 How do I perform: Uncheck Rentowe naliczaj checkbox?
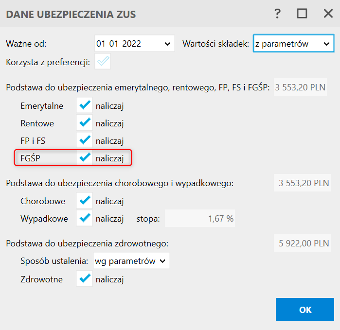point(85,123)
